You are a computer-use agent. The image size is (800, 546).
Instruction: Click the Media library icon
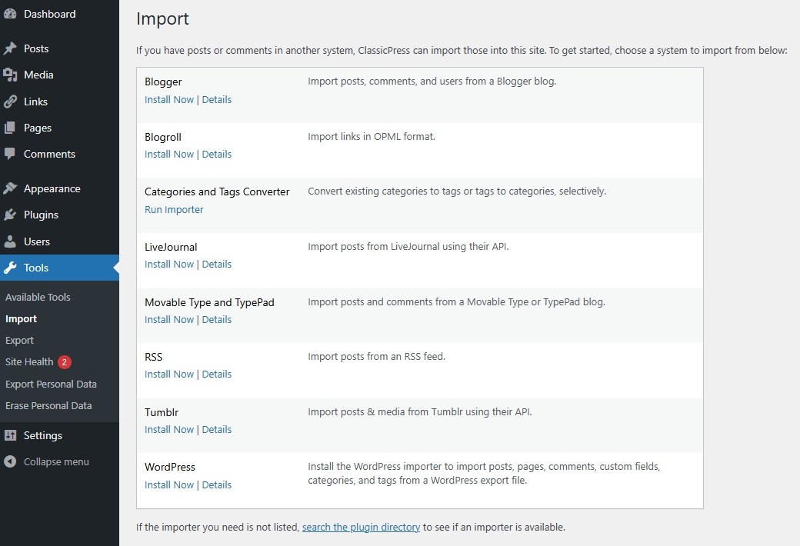click(x=10, y=75)
